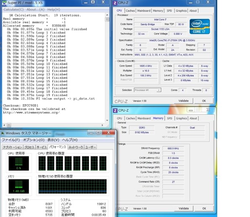250x217 pixels.
Task: Click the Z logo icon of the Memory CPU-Z window
Action: (x=115, y=110)
